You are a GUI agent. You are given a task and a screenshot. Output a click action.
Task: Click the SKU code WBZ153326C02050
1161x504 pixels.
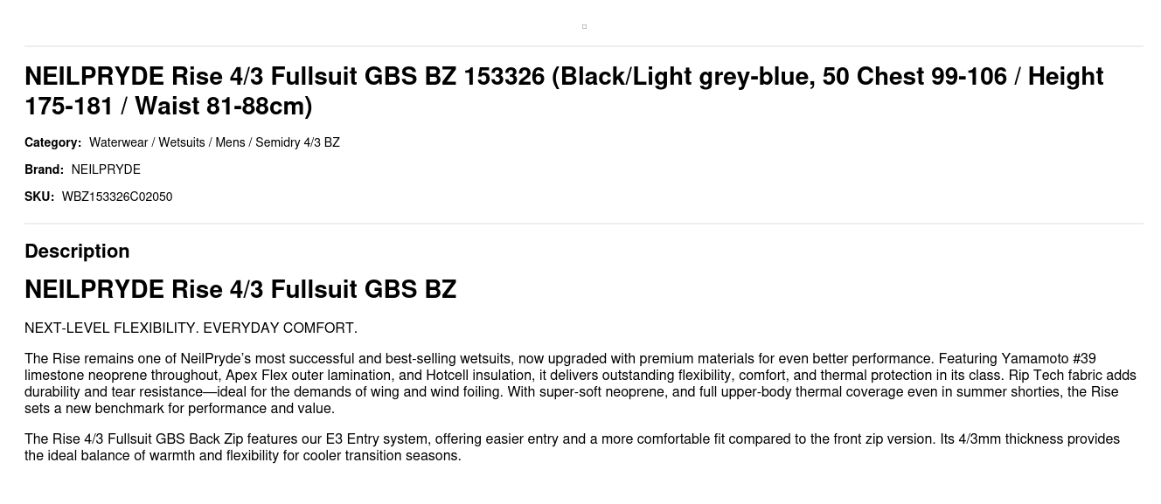pyautogui.click(x=117, y=197)
